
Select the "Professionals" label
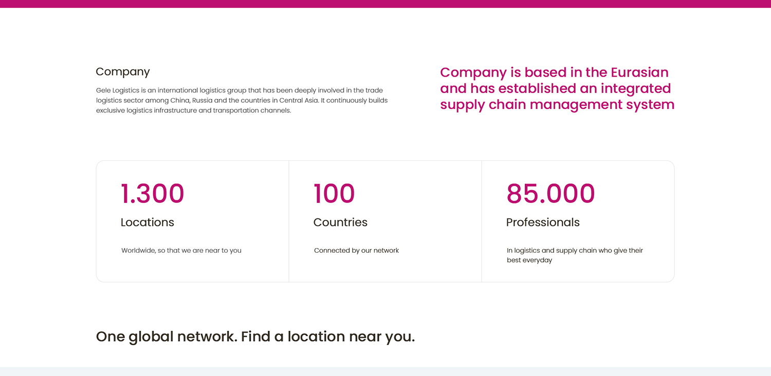coord(543,222)
